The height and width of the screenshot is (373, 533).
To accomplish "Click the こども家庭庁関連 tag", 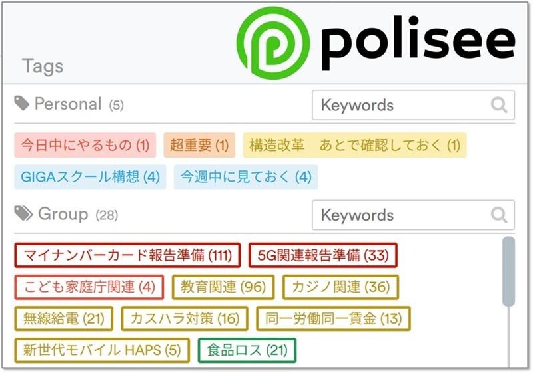I will point(89,287).
